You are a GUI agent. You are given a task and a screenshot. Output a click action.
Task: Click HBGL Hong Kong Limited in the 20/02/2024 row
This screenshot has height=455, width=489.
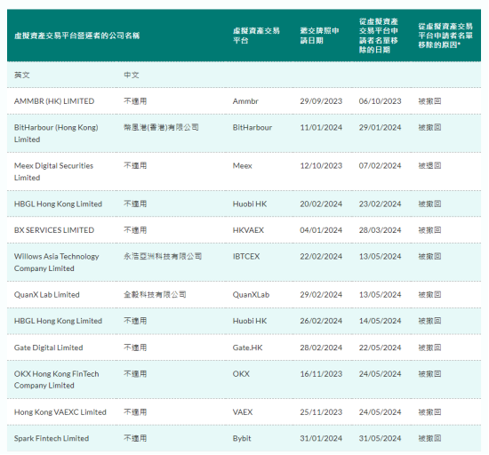(58, 204)
